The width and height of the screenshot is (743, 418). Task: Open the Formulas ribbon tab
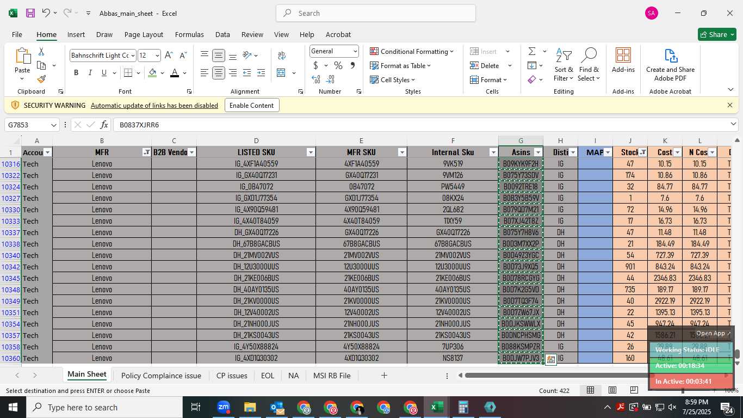point(189,34)
